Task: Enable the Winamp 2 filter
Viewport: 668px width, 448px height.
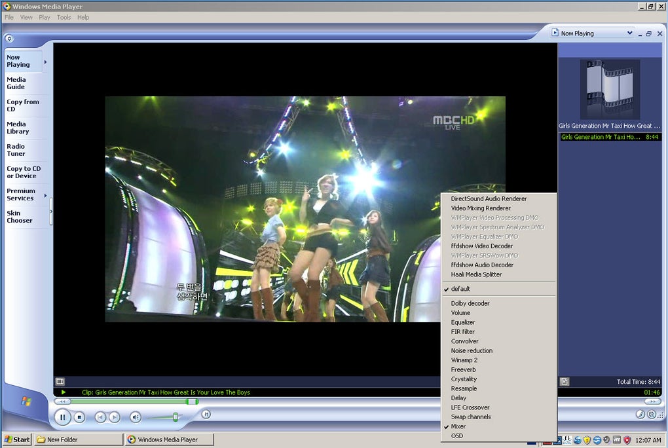Action: click(499, 360)
